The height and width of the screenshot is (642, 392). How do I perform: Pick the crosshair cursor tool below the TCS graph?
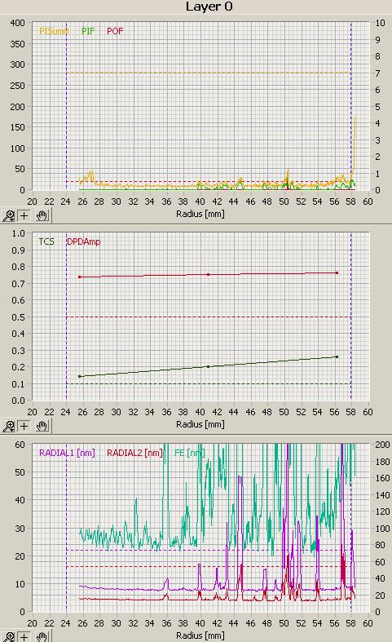click(x=24, y=426)
